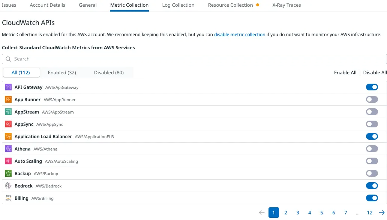Image resolution: width=387 pixels, height=220 pixels.
Task: Disable API Gateway metric collection toggle
Action: click(x=372, y=87)
